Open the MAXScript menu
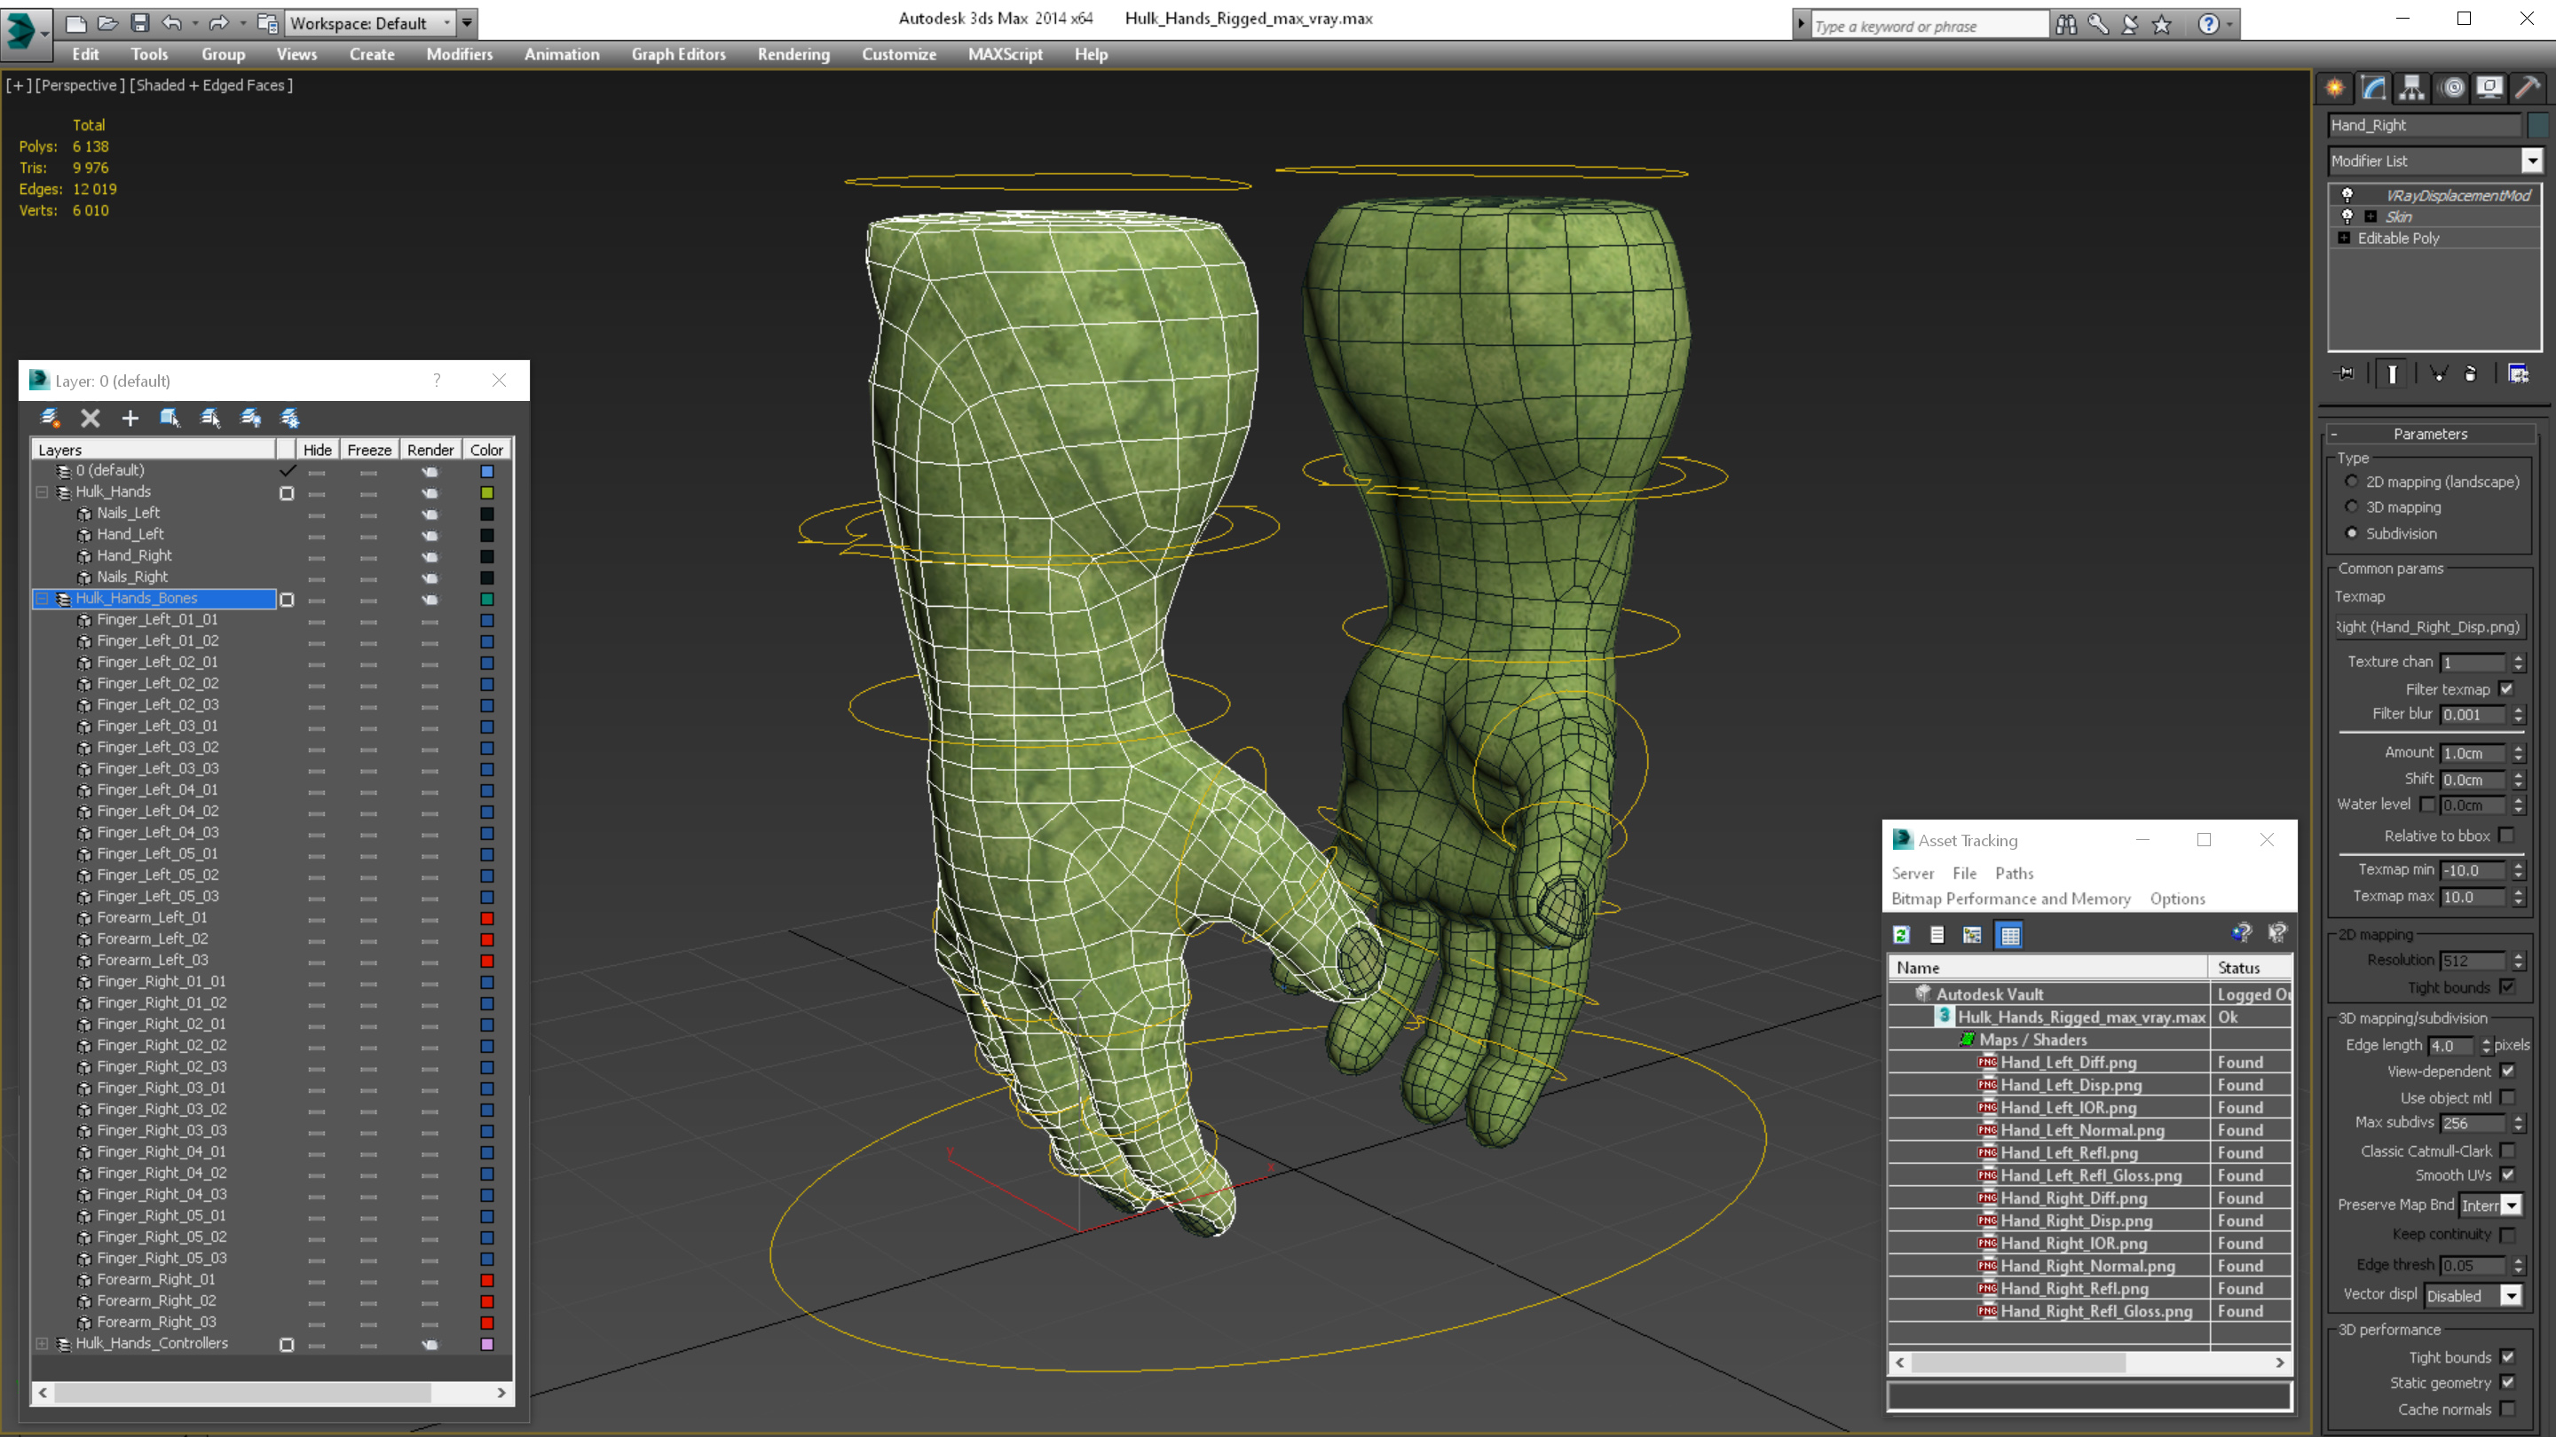Screen dimensions: 2556x1437 [1006, 54]
